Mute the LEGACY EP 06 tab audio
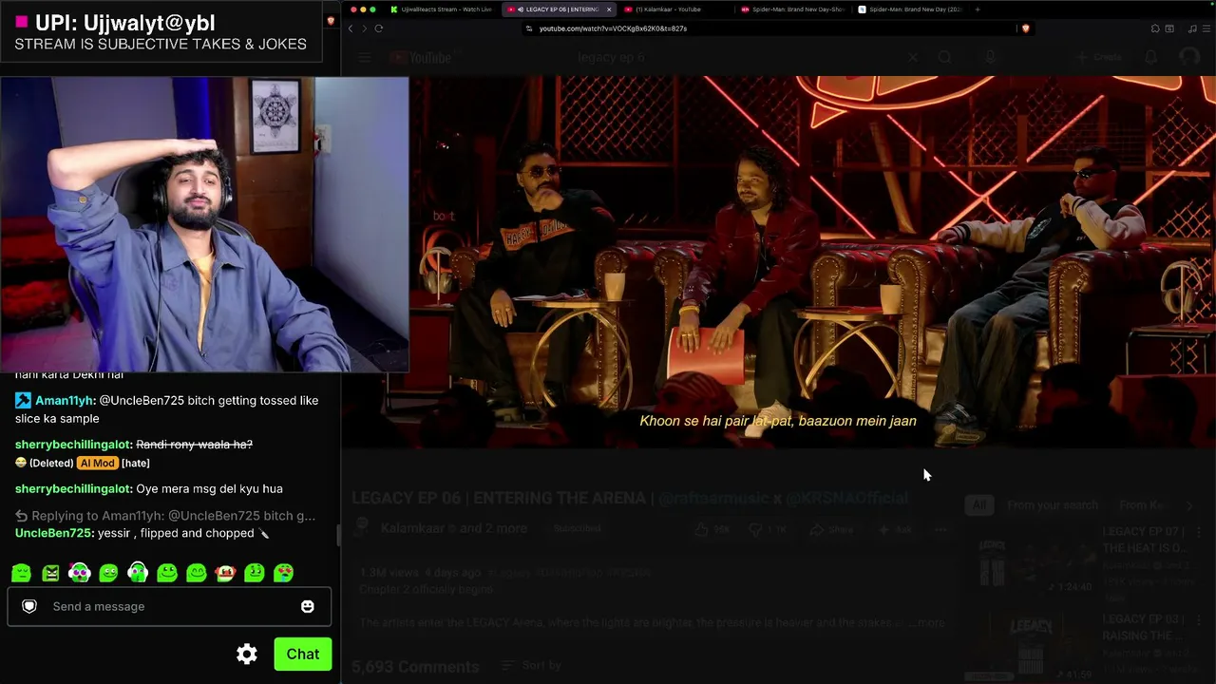This screenshot has height=684, width=1216. coord(522,9)
